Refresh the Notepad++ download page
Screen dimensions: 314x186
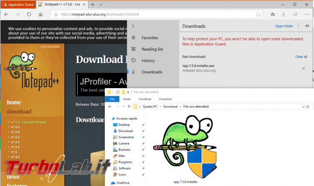[x=29, y=14]
